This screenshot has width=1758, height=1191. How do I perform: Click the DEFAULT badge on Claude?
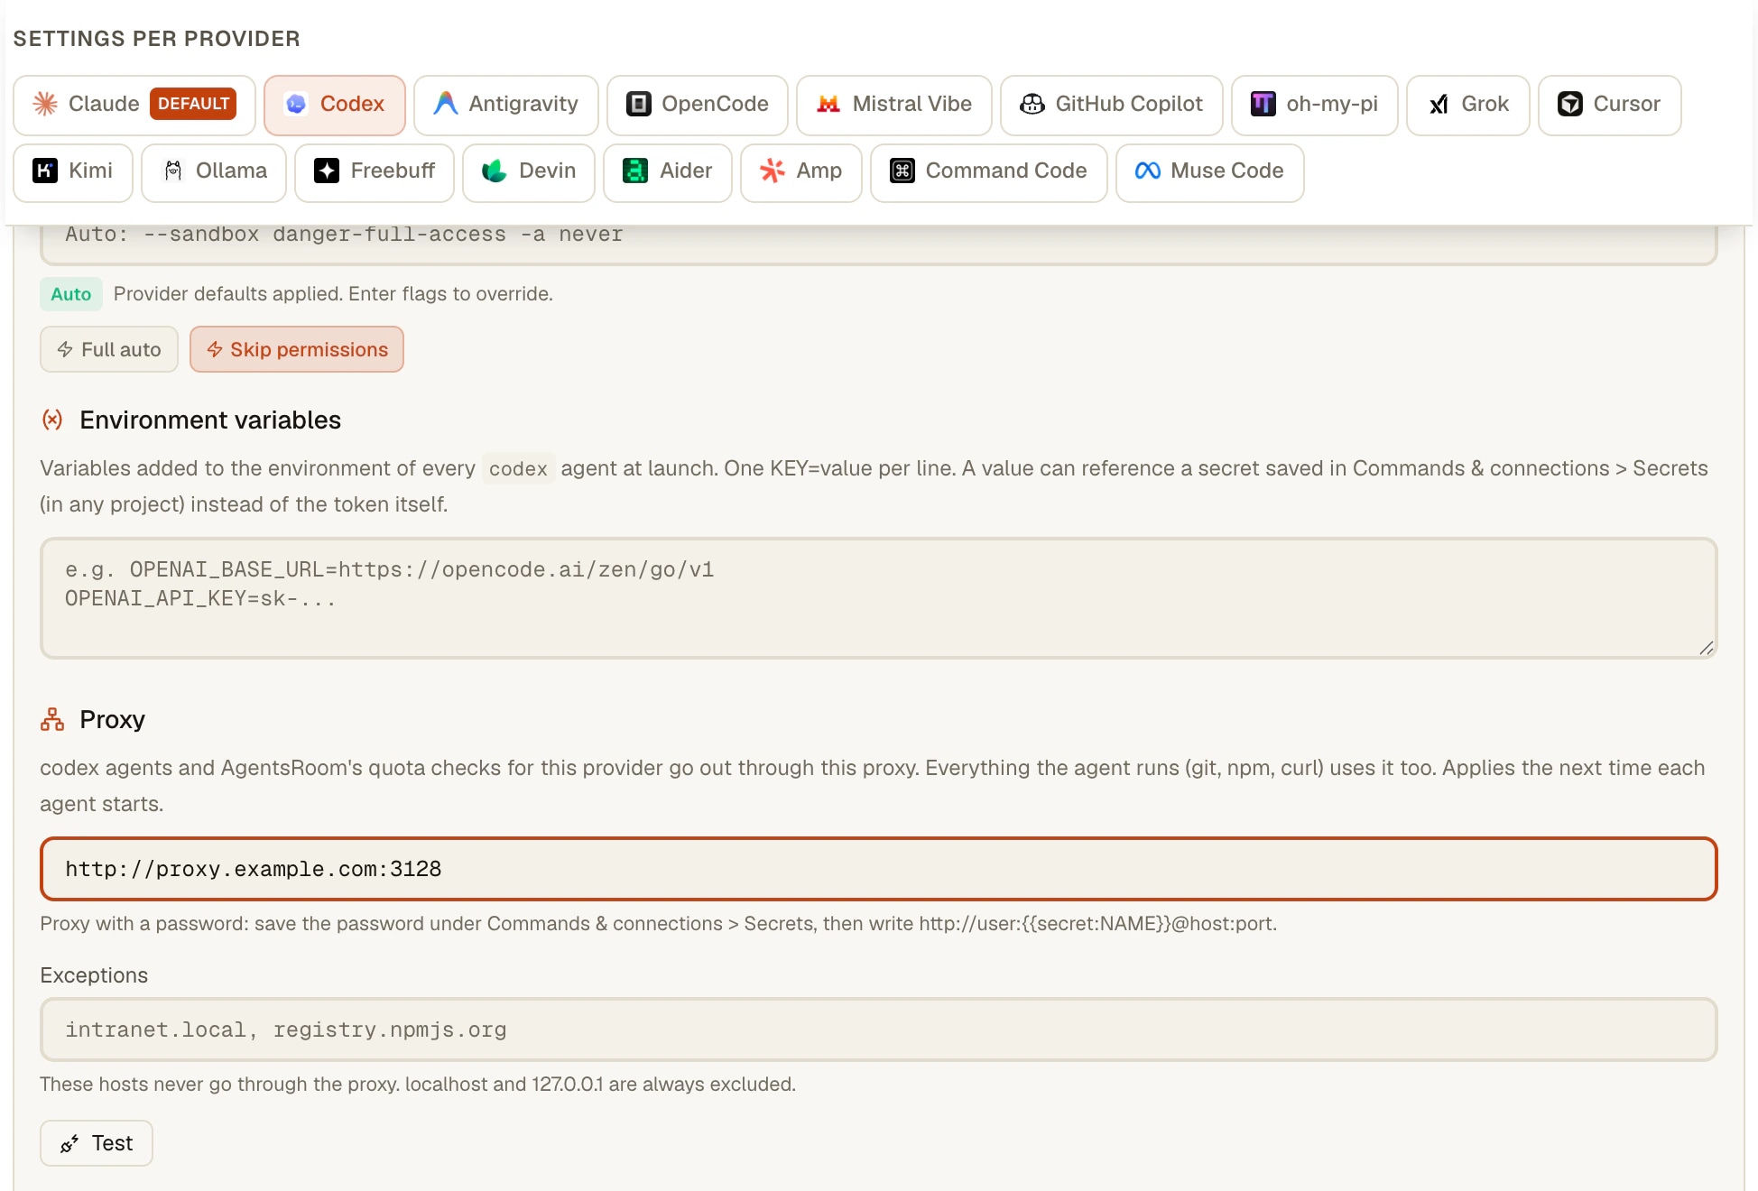193,104
